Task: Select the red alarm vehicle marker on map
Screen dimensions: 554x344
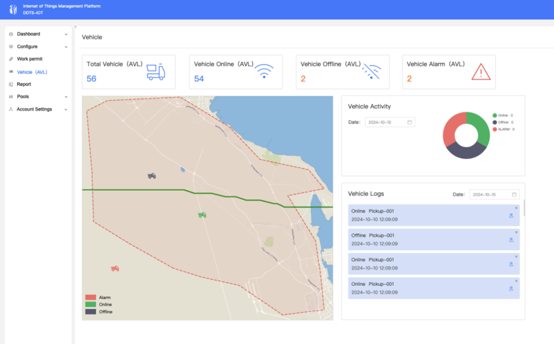Action: click(115, 268)
